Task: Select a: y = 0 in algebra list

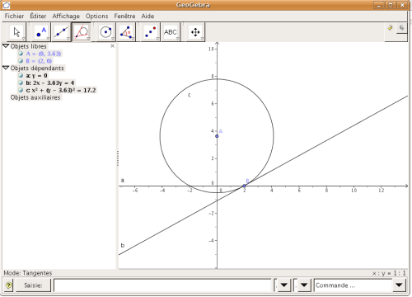Action: [x=37, y=75]
